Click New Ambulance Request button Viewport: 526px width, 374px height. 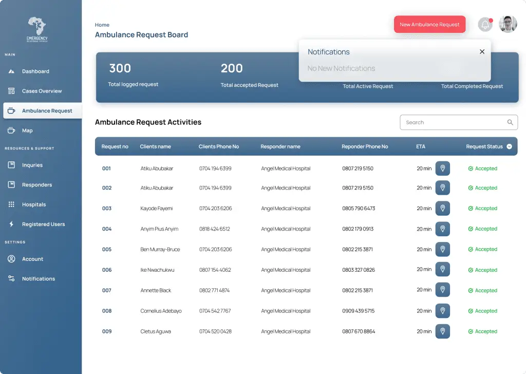click(x=429, y=25)
